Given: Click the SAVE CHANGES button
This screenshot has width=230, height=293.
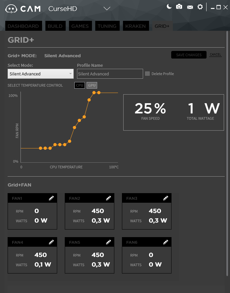Looking at the screenshot, I should [x=189, y=55].
